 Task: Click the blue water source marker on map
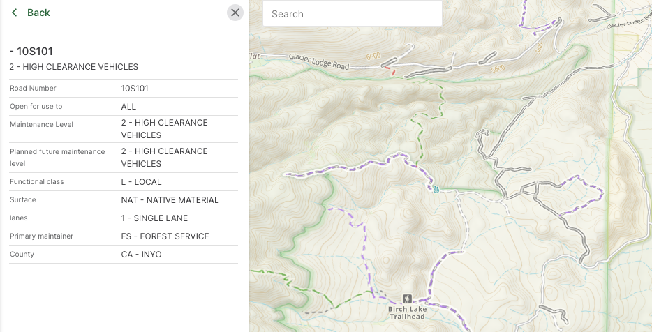click(x=436, y=189)
